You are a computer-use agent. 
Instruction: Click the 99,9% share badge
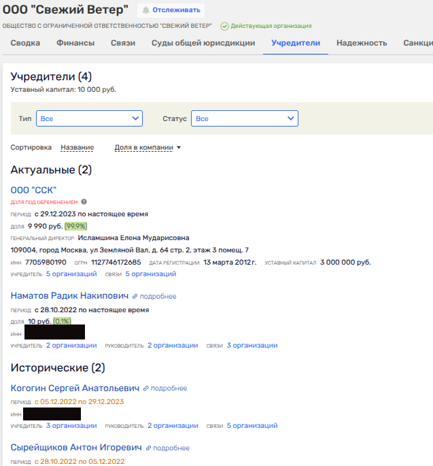pyautogui.click(x=75, y=226)
